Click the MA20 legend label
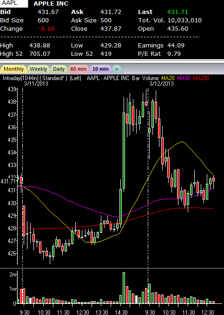The height and width of the screenshot is (315, 224). pos(168,78)
